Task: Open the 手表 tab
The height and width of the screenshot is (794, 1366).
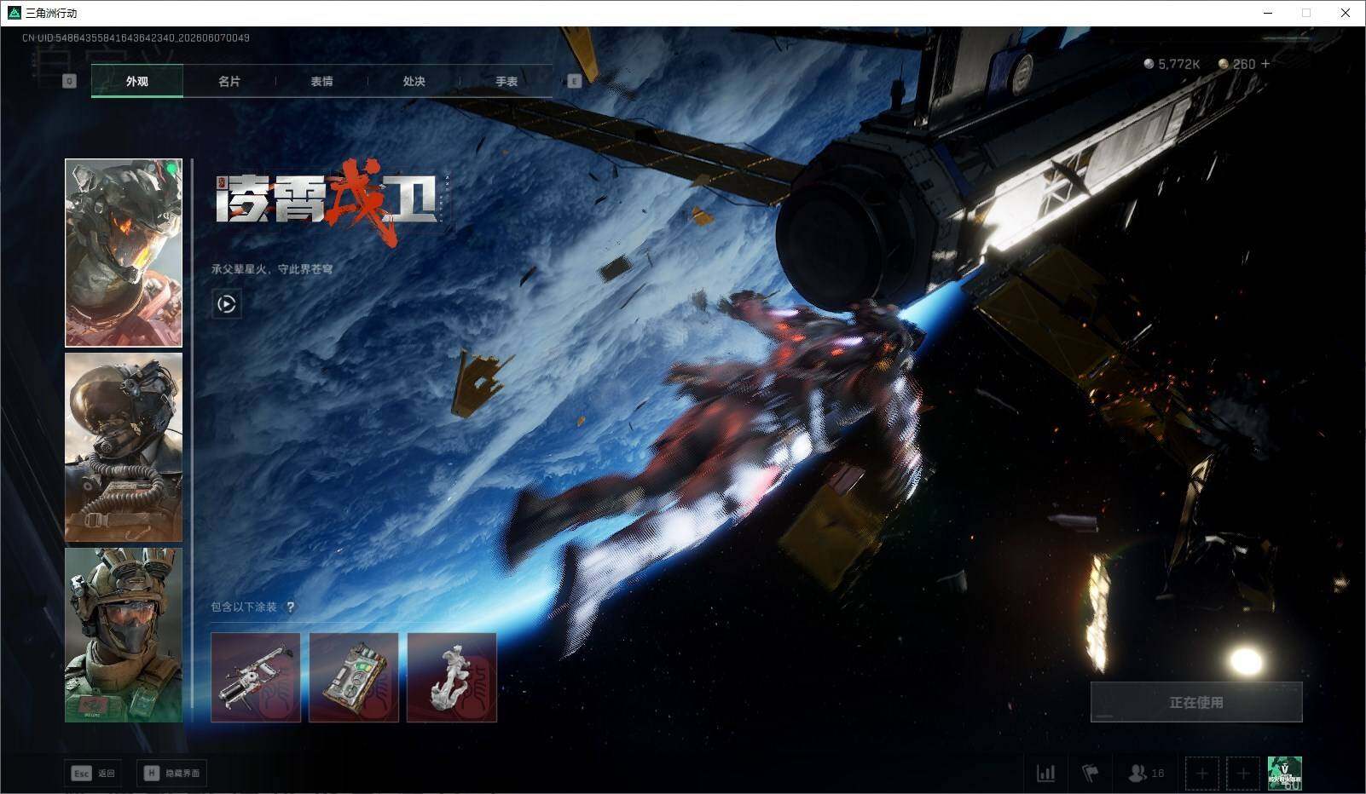Action: pyautogui.click(x=506, y=81)
